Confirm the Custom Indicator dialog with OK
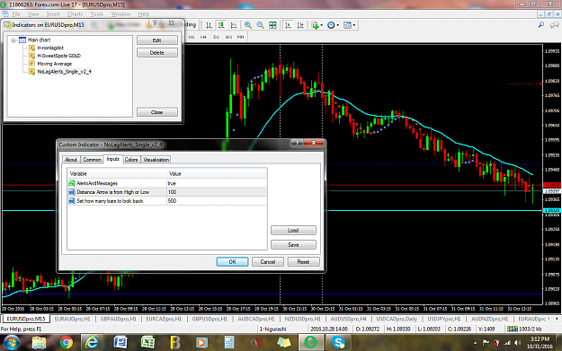 (x=232, y=261)
